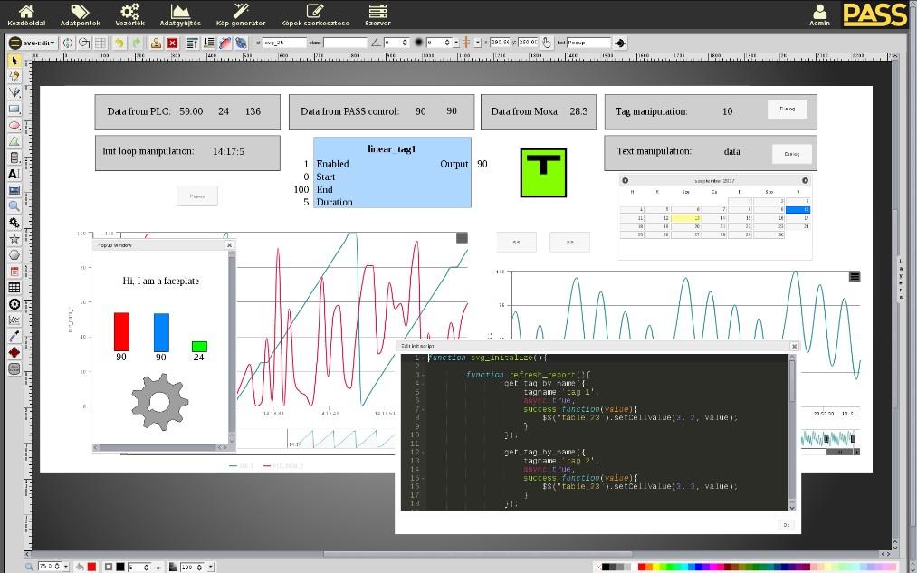Open the SVG-Edit main menu dropdown
Screen dimensions: 917x573
(33, 43)
